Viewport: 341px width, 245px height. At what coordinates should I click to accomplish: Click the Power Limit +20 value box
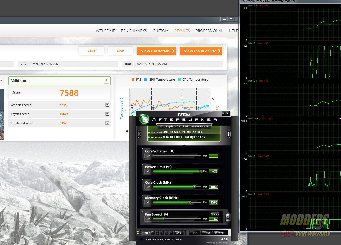click(x=214, y=171)
